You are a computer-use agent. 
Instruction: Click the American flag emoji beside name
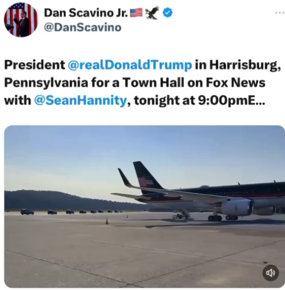pyautogui.click(x=136, y=13)
